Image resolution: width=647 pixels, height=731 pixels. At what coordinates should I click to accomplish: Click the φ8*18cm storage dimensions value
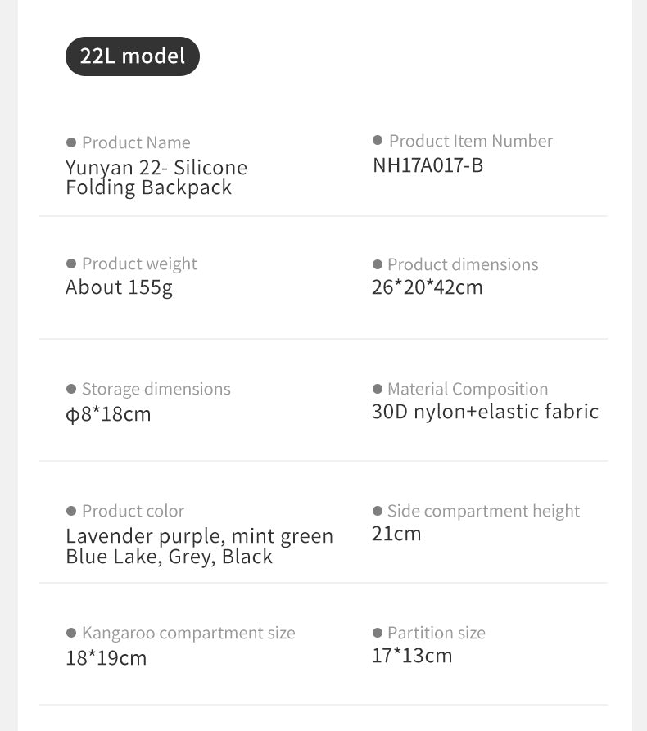point(108,414)
